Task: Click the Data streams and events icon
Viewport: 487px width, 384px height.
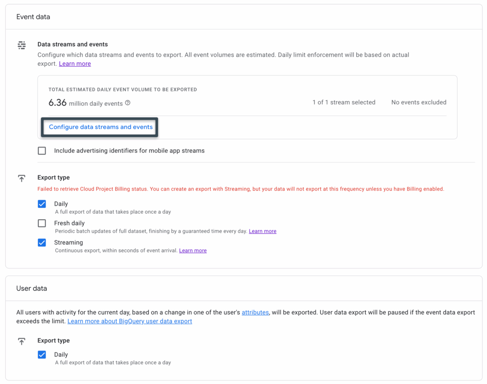Action: [22, 45]
